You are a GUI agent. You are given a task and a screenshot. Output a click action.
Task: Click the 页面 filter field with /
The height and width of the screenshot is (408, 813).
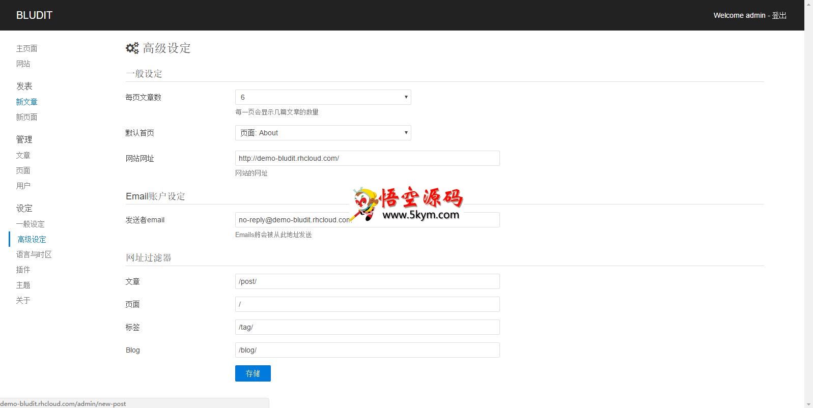tap(368, 304)
